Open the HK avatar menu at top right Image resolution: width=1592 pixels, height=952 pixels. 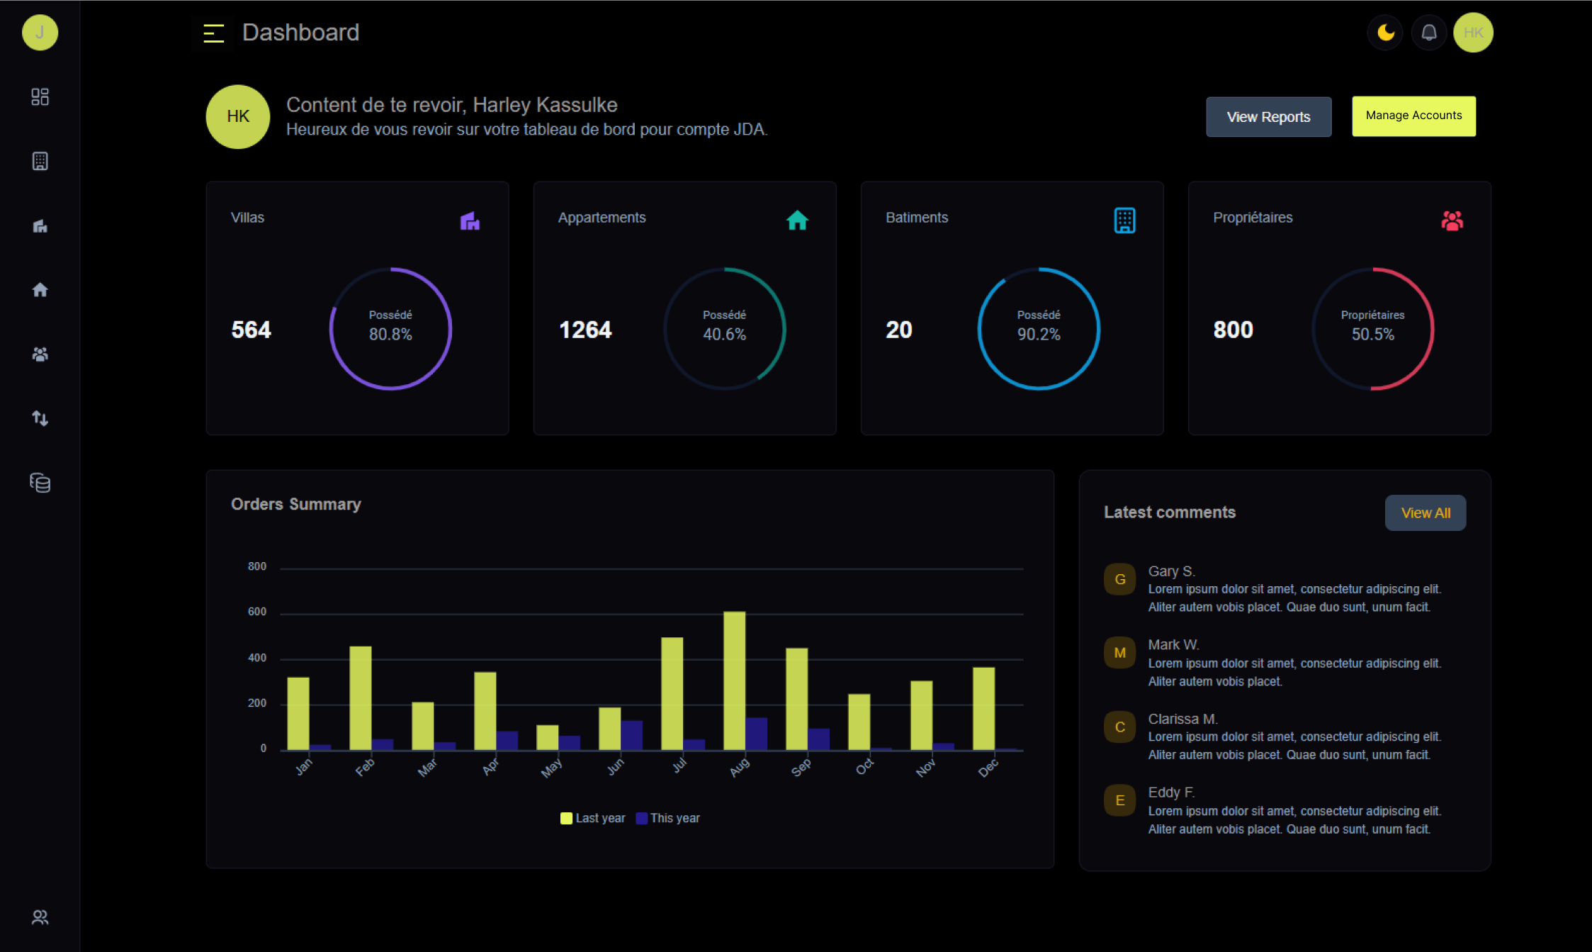pyautogui.click(x=1473, y=32)
